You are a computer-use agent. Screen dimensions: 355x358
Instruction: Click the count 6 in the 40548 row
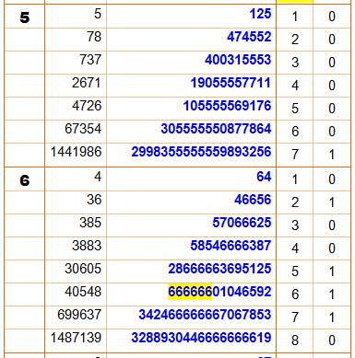(x=295, y=294)
